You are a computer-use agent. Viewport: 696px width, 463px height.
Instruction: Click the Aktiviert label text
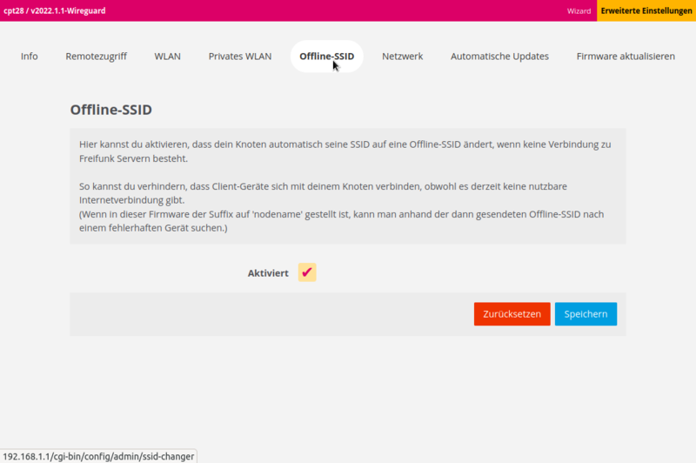(x=268, y=273)
